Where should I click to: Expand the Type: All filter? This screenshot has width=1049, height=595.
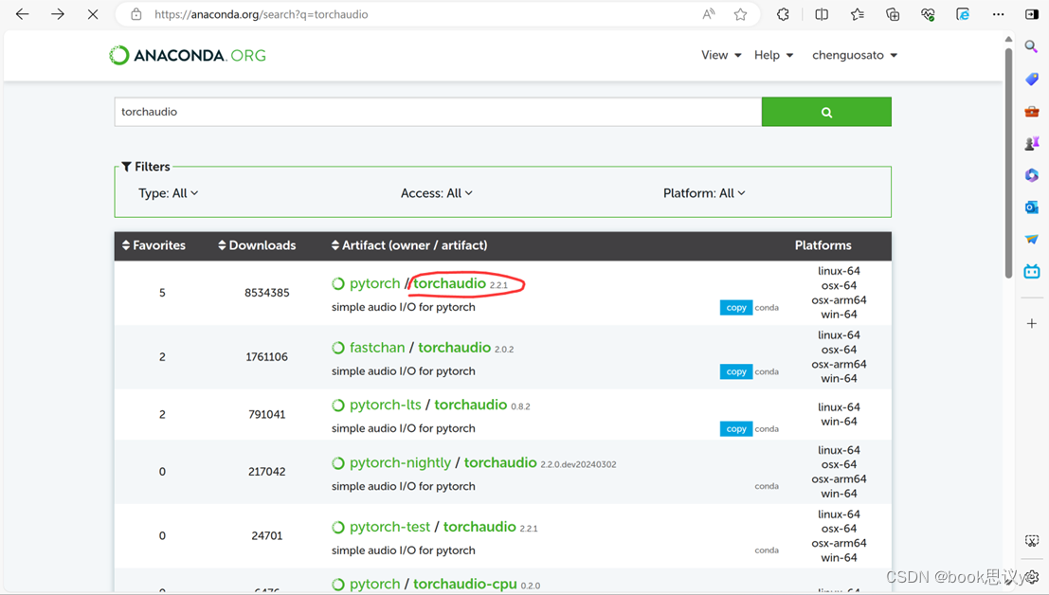coord(168,193)
